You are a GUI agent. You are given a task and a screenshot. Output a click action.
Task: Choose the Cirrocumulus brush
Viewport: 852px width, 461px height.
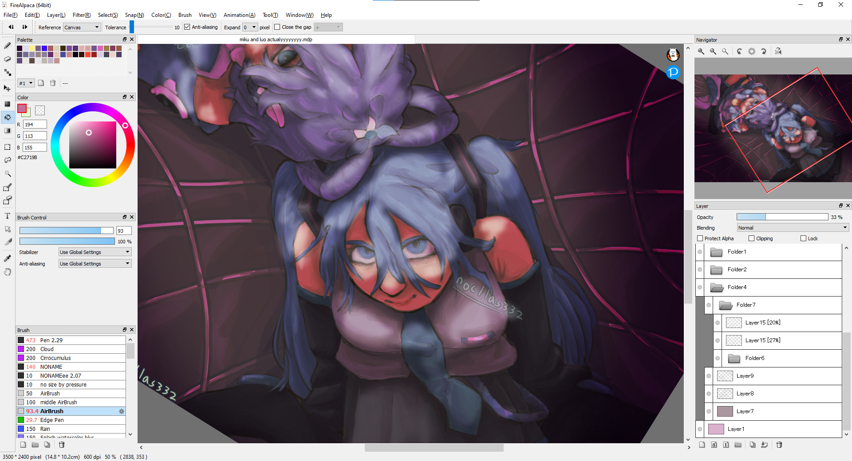click(71, 358)
